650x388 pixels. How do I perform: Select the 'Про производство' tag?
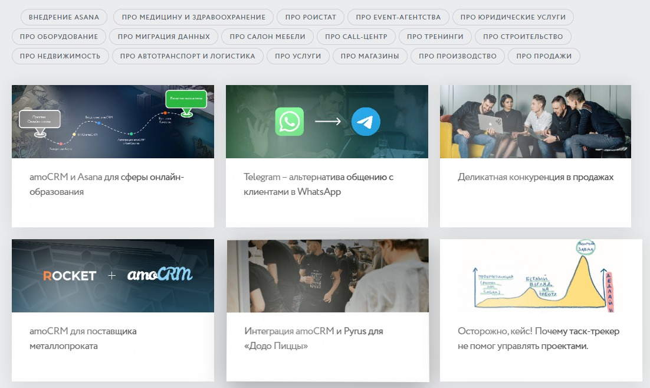tap(457, 56)
